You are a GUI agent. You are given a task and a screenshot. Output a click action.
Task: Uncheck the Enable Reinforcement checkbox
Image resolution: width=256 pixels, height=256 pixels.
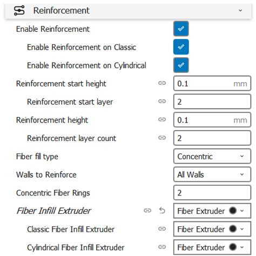[181, 29]
